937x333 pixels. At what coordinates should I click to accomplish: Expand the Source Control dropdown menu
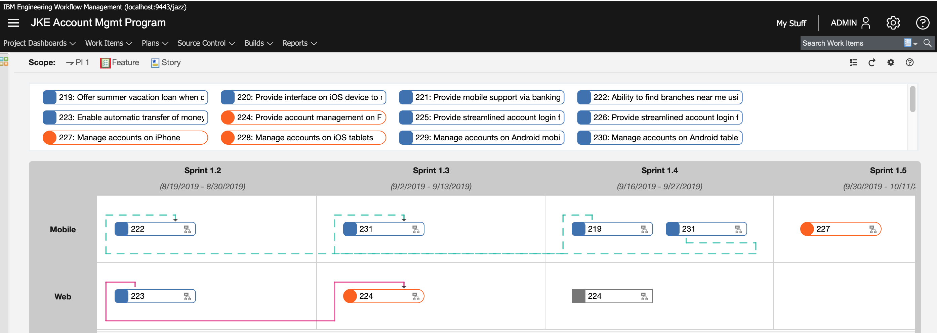click(x=206, y=43)
